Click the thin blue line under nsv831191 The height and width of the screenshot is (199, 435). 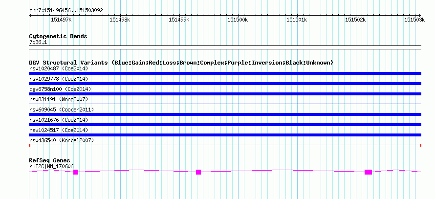tap(225, 104)
